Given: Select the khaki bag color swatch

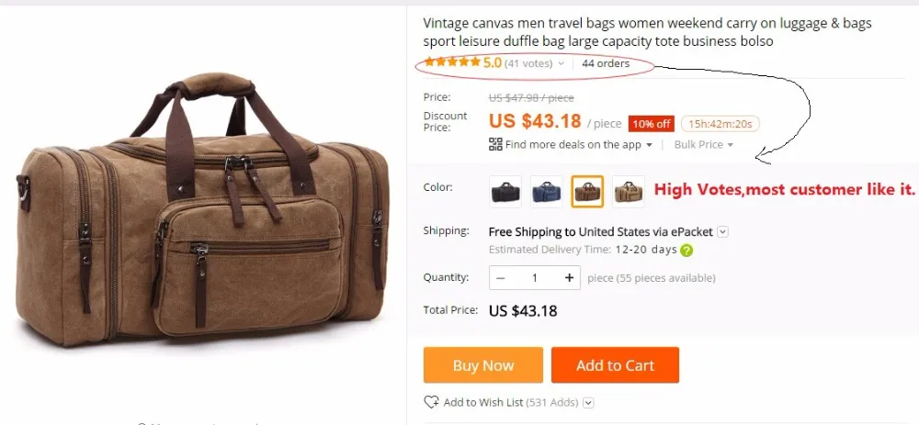Looking at the screenshot, I should click(629, 192).
